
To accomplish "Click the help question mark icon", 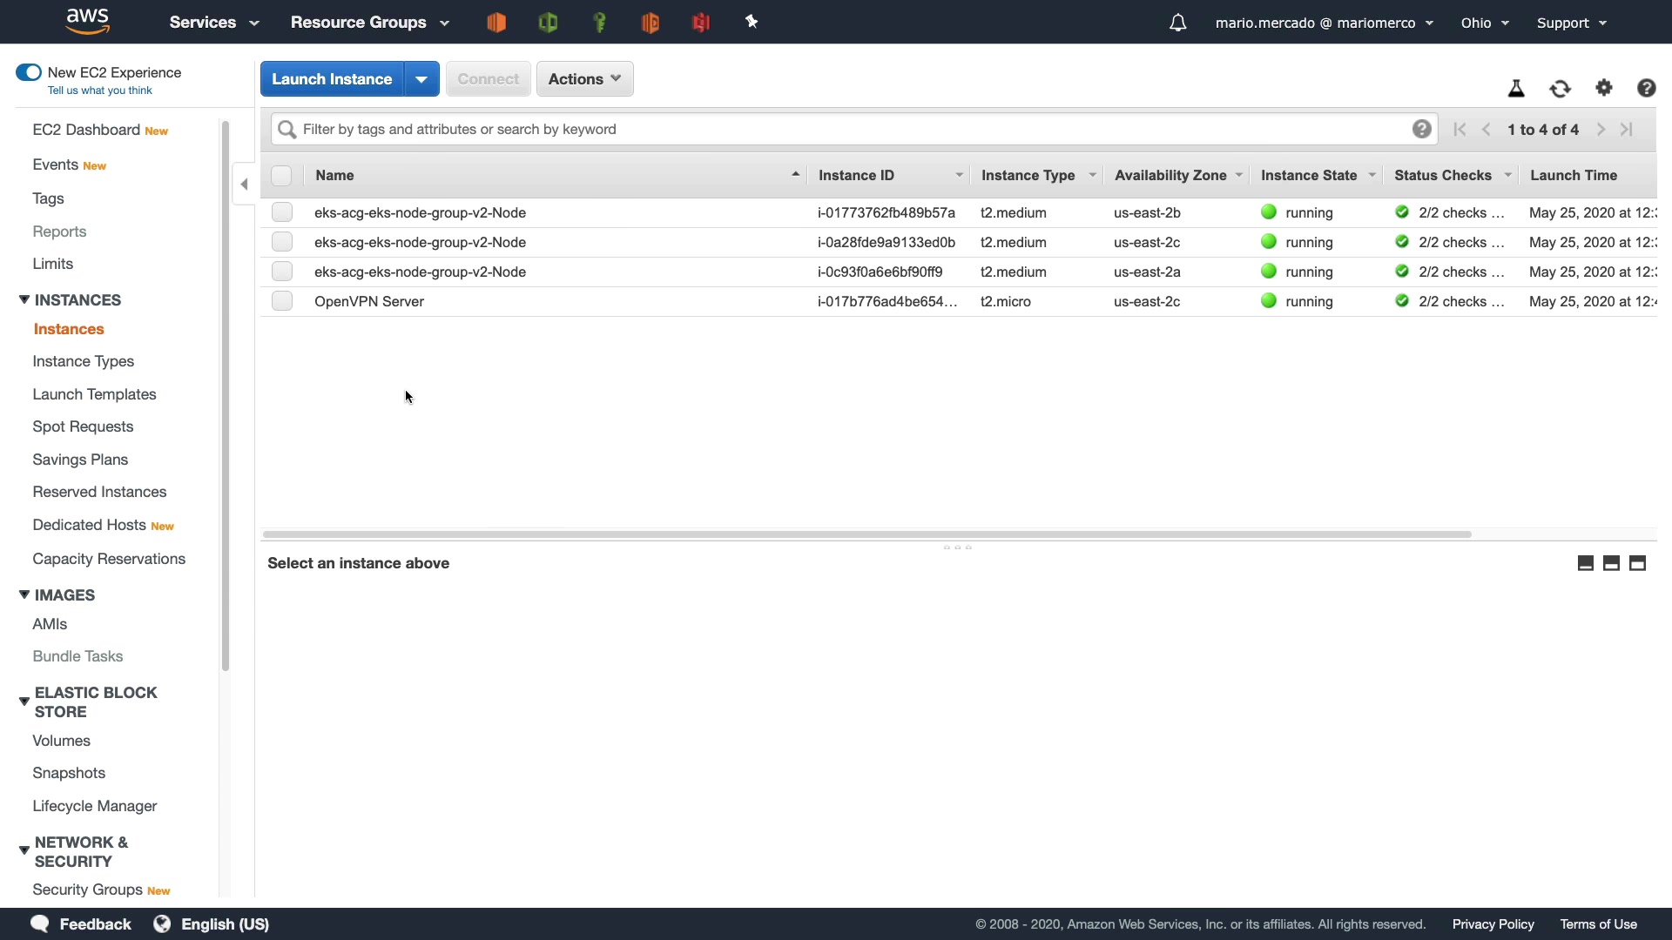I will (1646, 88).
